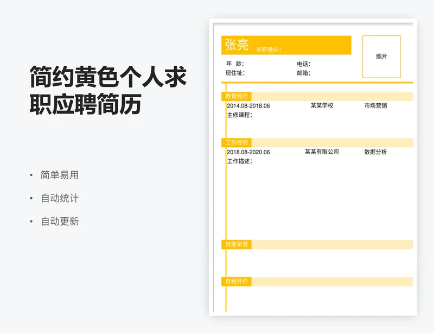434x333 pixels.
Task: Select the 技能荣誉 section header
Action: pos(237,244)
